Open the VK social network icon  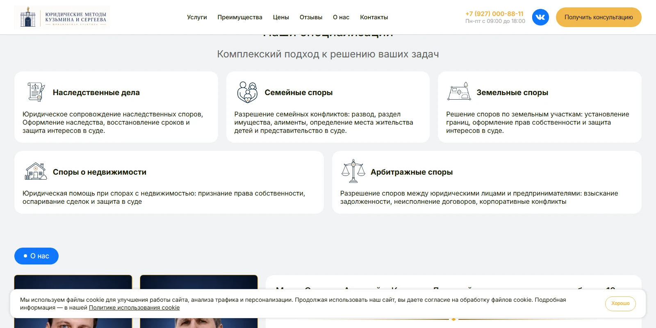coord(540,17)
